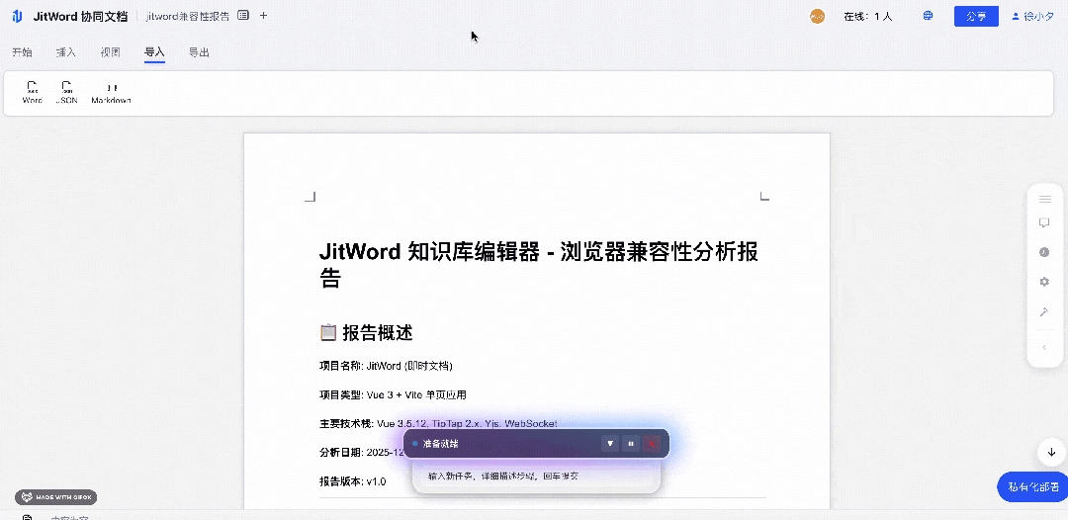Switch to the 导出 tab
The height and width of the screenshot is (520, 1068).
pyautogui.click(x=199, y=51)
